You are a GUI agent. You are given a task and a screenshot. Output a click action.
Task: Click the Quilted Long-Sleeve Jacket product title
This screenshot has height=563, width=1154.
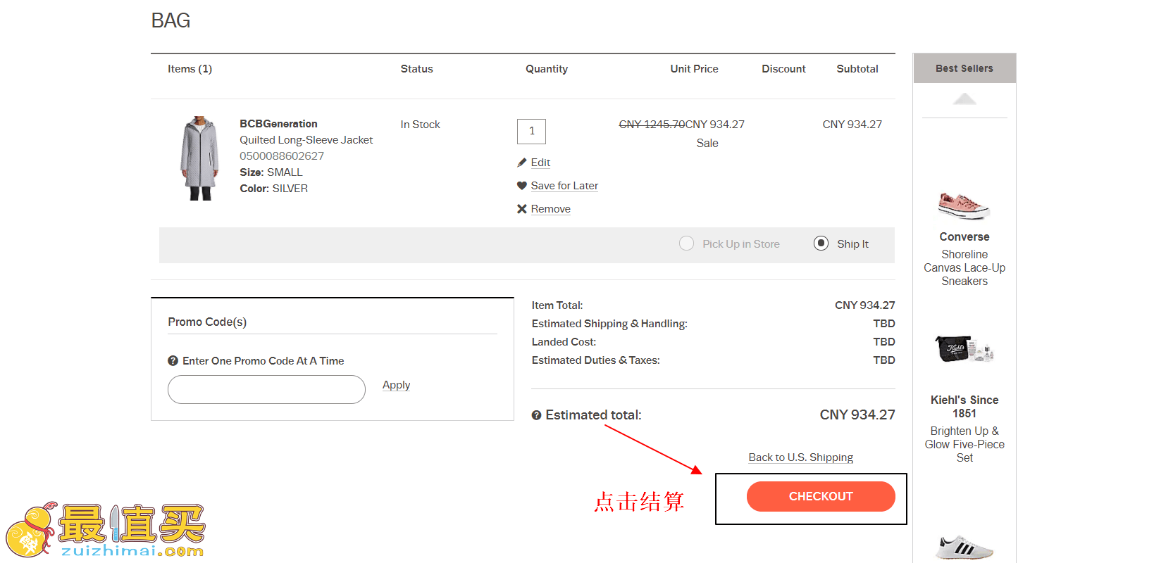306,140
